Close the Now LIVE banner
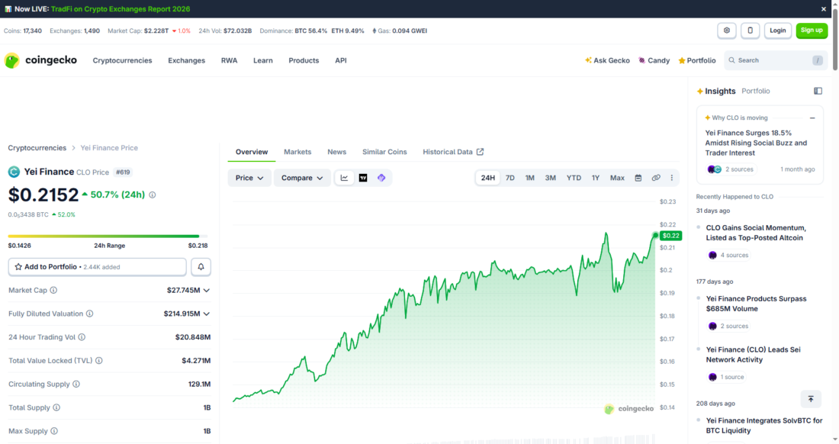 [824, 9]
